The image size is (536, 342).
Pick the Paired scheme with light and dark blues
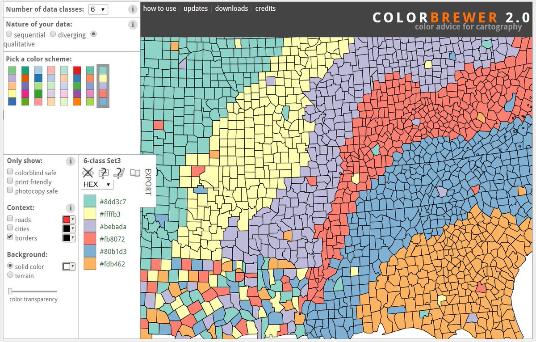[38, 86]
